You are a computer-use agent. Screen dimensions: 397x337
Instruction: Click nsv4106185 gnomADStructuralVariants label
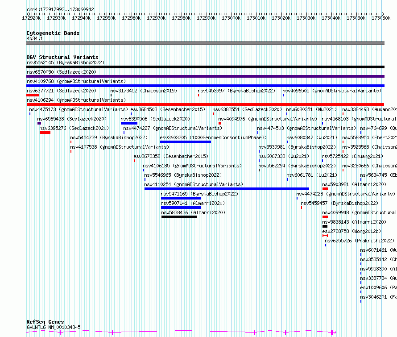coord(192,166)
